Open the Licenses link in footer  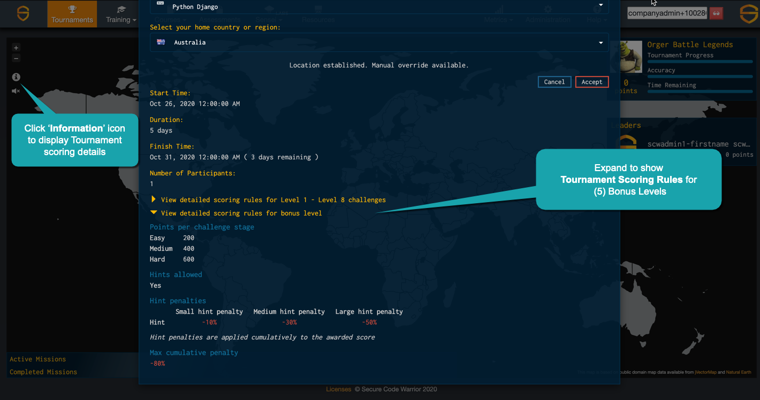(339, 389)
